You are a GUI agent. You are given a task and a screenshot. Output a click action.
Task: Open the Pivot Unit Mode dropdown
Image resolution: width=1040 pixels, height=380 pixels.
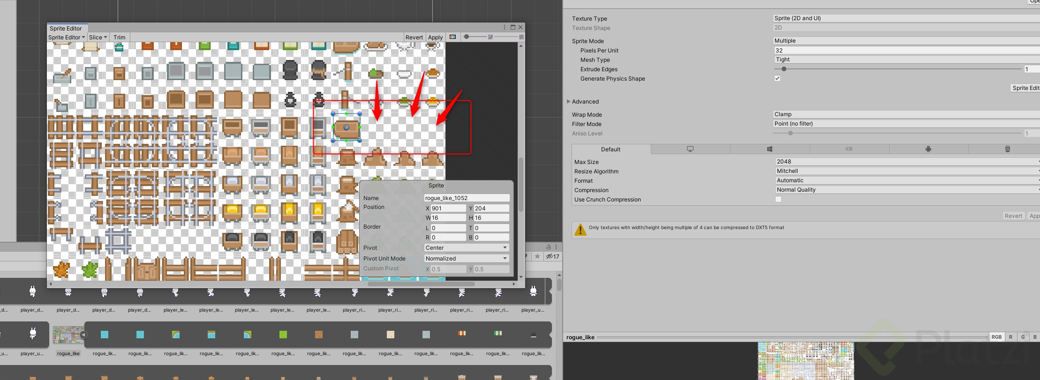(467, 259)
